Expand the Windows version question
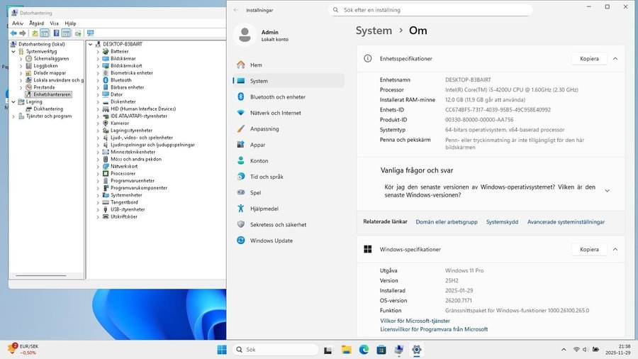 point(607,191)
